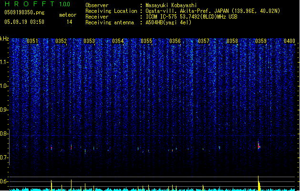Viewport: 300px width, 191px height.
Task: Click the tallest yellow intensity spike near 0359
Action: point(259,183)
